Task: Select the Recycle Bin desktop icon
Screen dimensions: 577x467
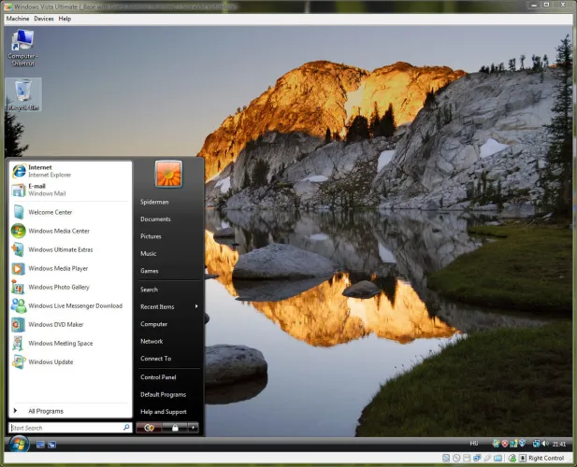Action: pyautogui.click(x=23, y=94)
